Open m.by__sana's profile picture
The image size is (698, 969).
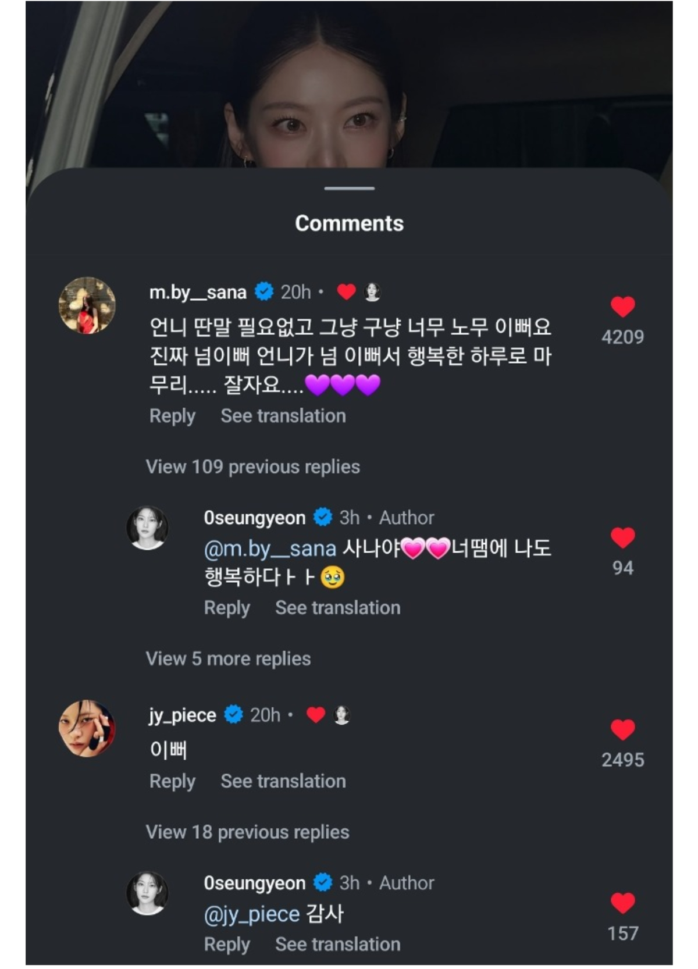[87, 305]
